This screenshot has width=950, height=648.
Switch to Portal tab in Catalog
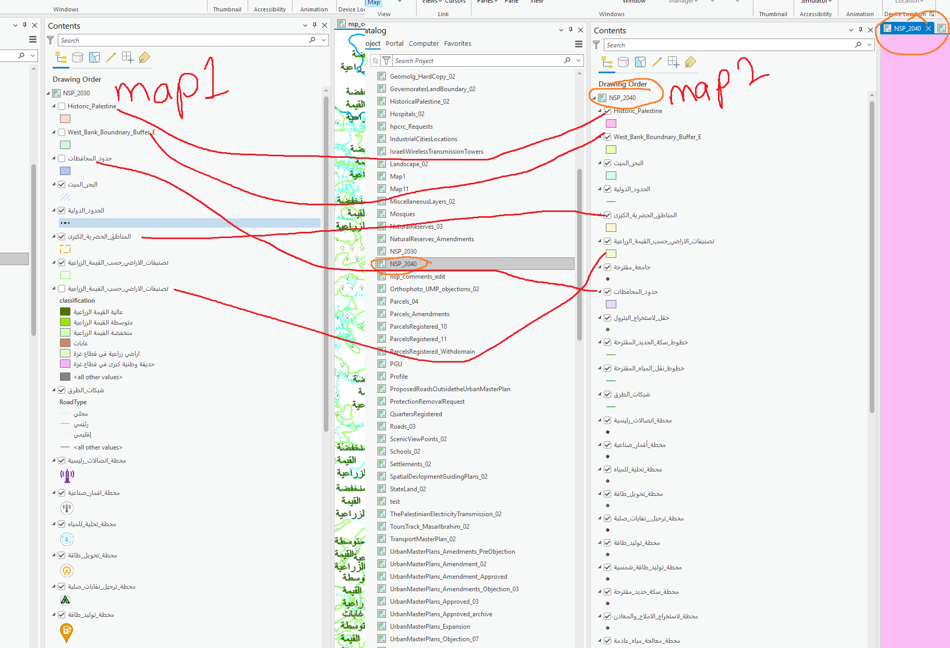click(395, 44)
